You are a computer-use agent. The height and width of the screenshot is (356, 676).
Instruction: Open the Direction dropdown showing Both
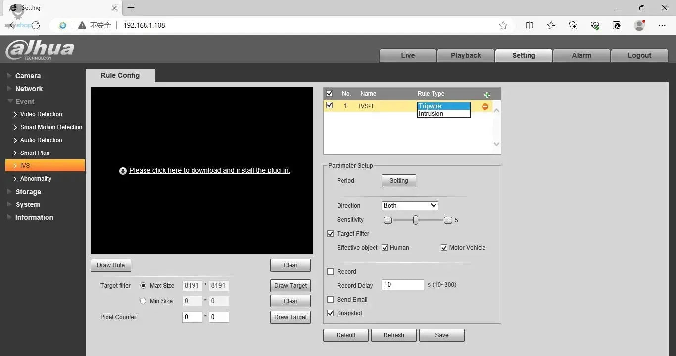409,205
